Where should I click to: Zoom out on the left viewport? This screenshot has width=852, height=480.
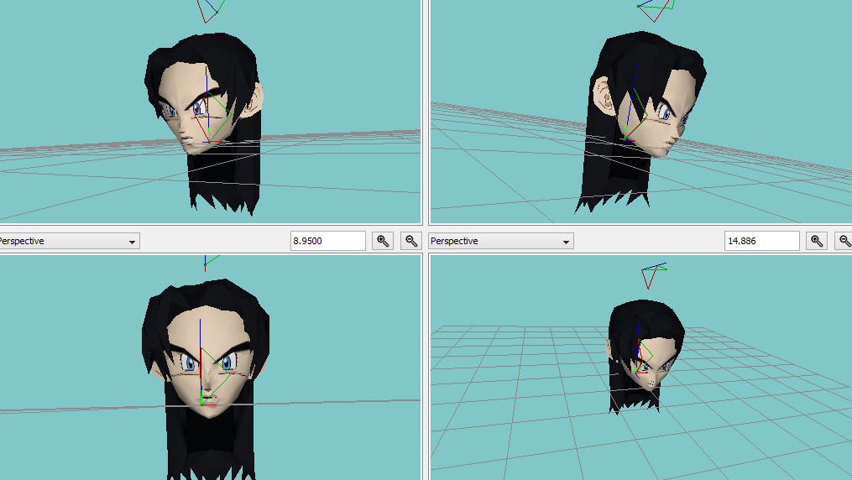tap(411, 241)
